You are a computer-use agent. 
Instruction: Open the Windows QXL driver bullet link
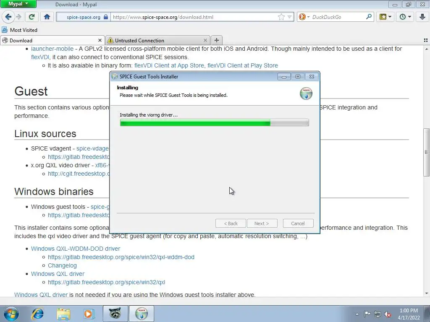(x=58, y=274)
